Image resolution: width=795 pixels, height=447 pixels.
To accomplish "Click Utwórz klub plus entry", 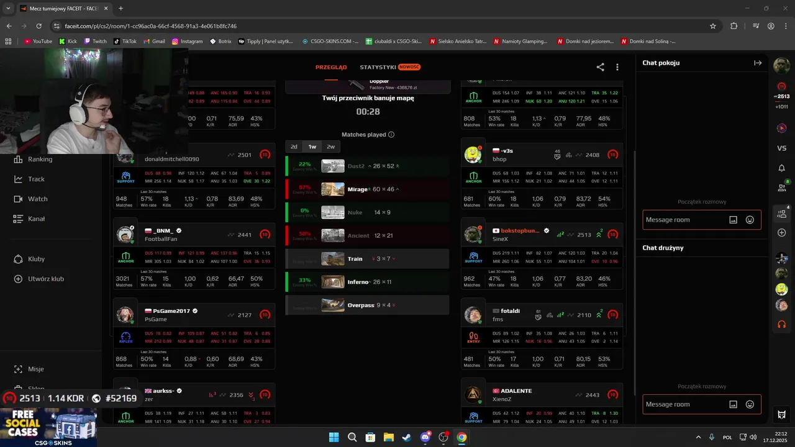I will coord(39,279).
